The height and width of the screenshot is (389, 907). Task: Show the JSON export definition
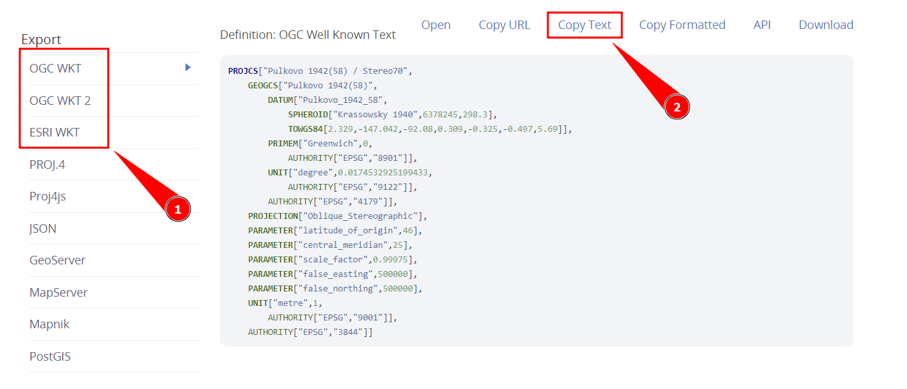click(x=43, y=229)
